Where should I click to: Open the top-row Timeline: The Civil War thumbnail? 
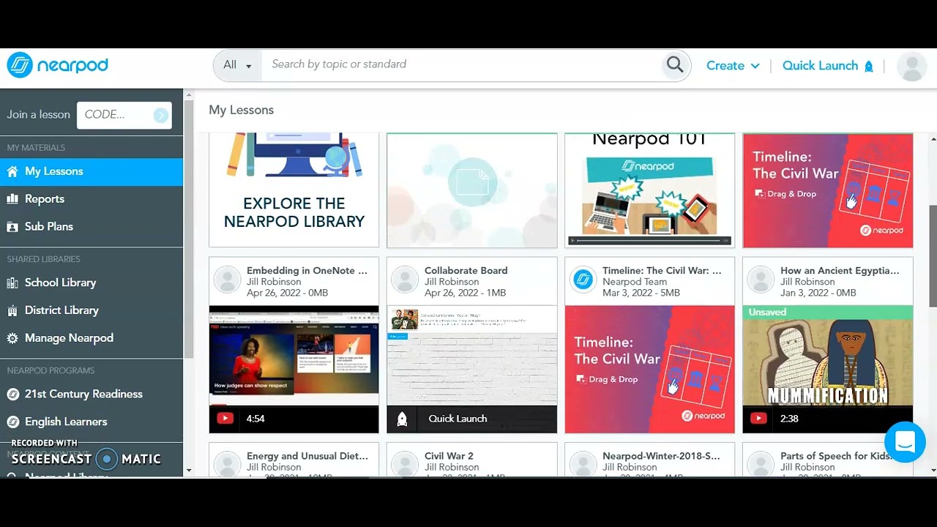pyautogui.click(x=828, y=190)
